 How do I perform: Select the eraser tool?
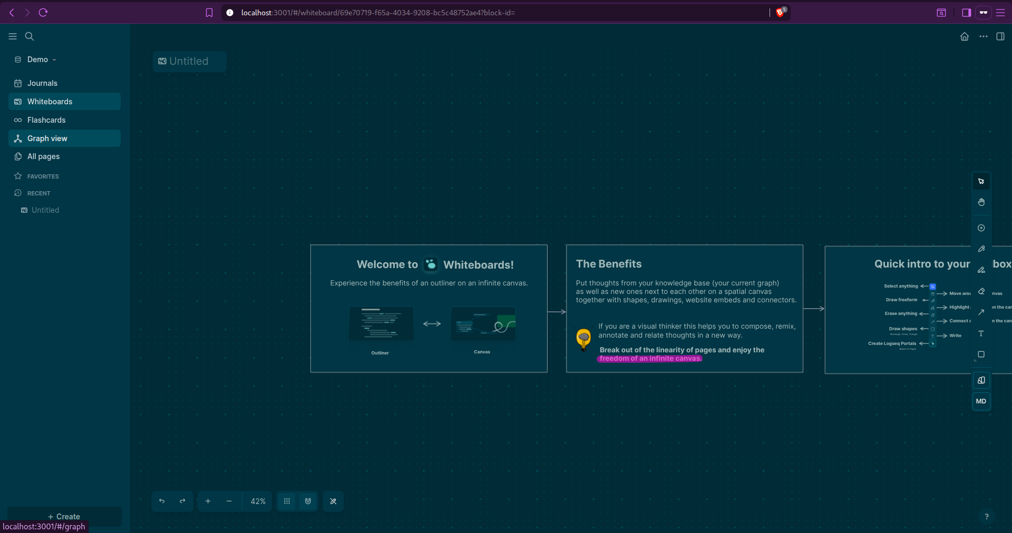981,291
